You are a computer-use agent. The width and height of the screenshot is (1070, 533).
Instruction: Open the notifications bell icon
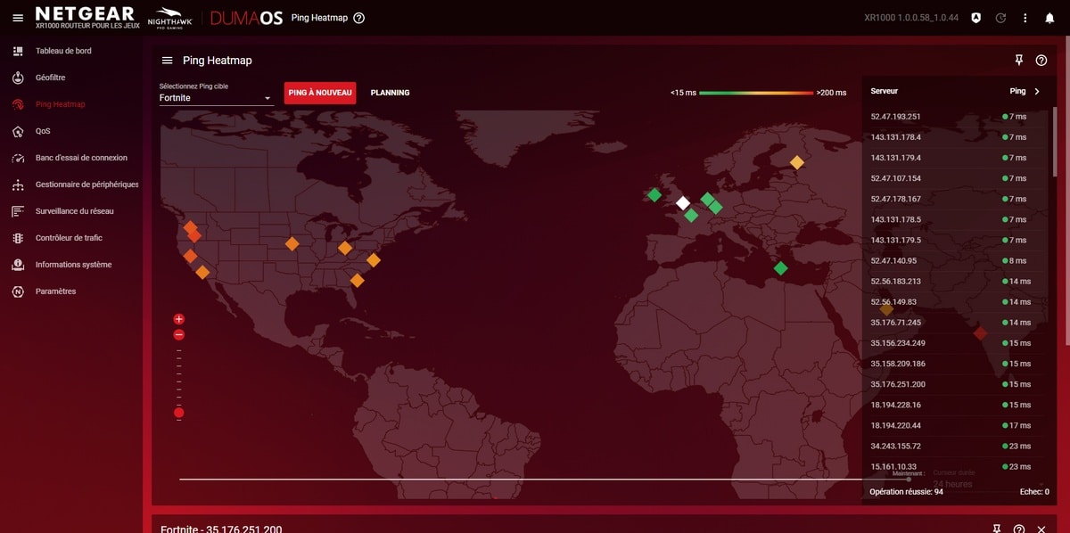point(1049,18)
